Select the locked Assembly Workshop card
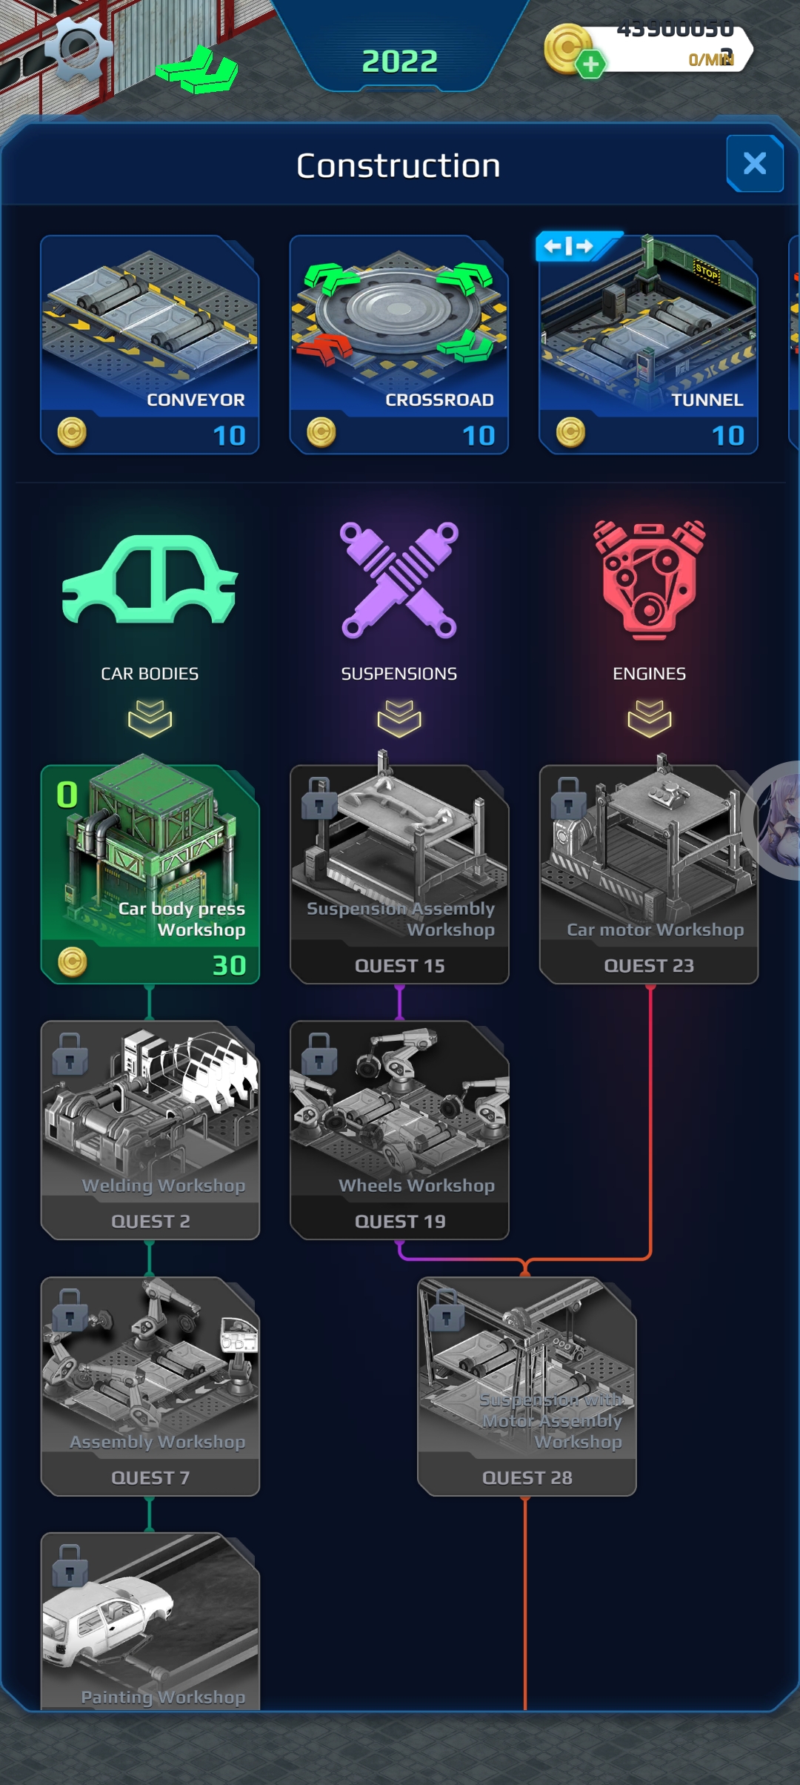This screenshot has width=800, height=1785. 150,1386
